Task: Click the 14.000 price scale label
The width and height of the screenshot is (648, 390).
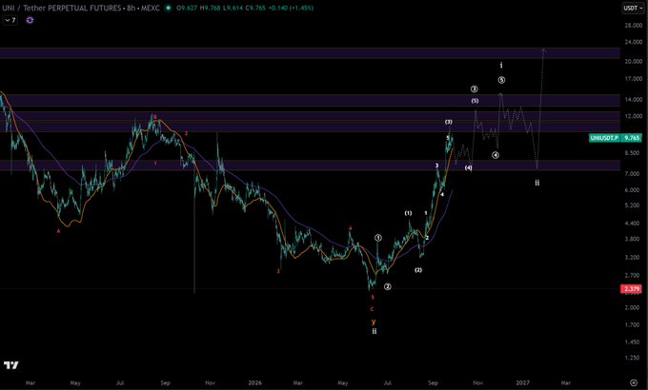Action: [x=633, y=100]
